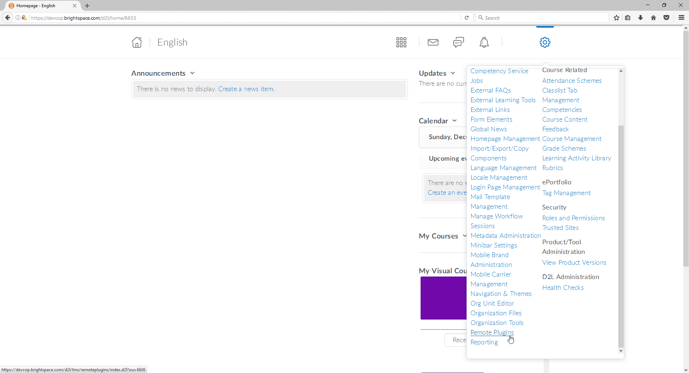Click the Message Alerts envelope icon
This screenshot has height=373, width=689.
pyautogui.click(x=433, y=42)
